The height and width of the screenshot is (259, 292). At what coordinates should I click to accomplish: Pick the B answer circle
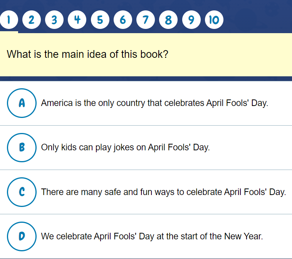coord(22,148)
